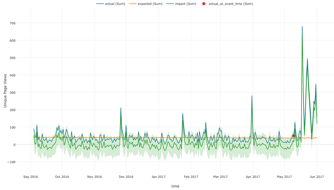Click the spike just before Dec 2016

pos(121,108)
